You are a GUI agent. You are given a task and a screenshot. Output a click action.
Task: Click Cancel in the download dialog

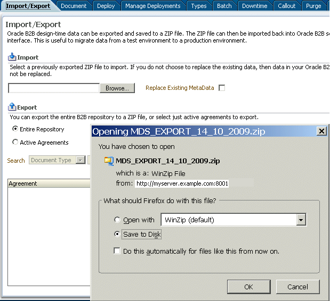(x=297, y=287)
